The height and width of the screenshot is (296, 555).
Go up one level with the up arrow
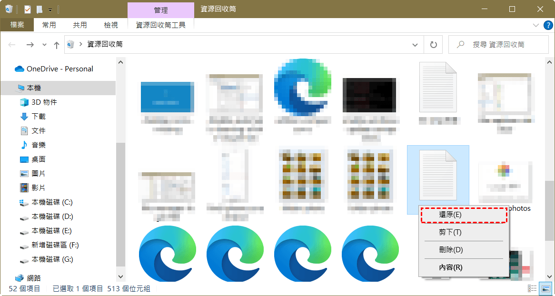point(56,45)
